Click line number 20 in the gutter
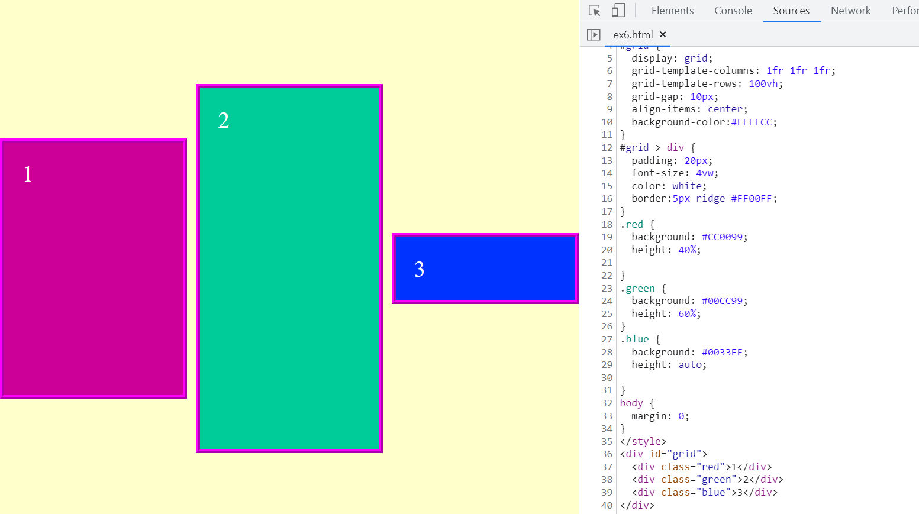 607,250
